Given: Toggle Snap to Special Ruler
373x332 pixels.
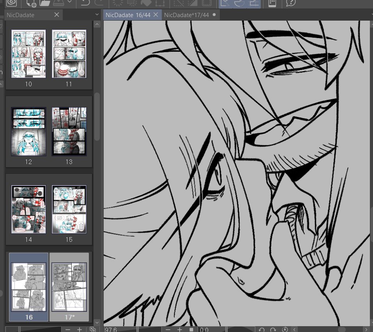Looking at the screenshot, I should (x=240, y=3).
